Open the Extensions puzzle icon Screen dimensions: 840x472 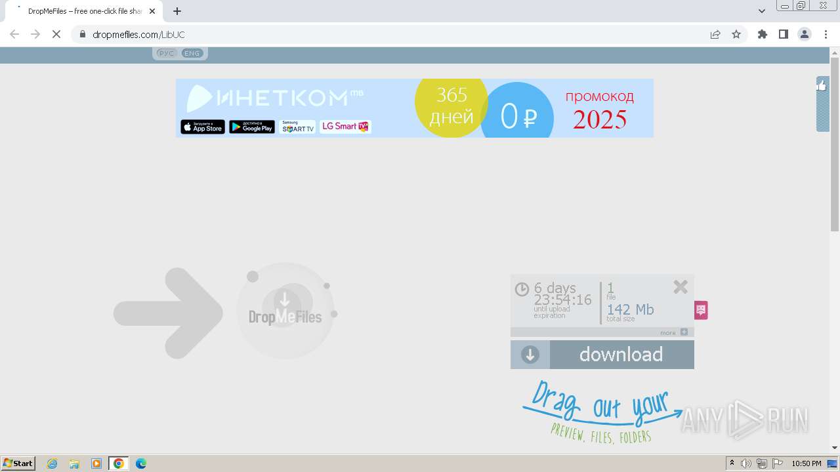point(763,34)
